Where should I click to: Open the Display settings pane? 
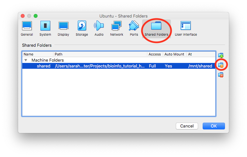pyautogui.click(x=63, y=29)
